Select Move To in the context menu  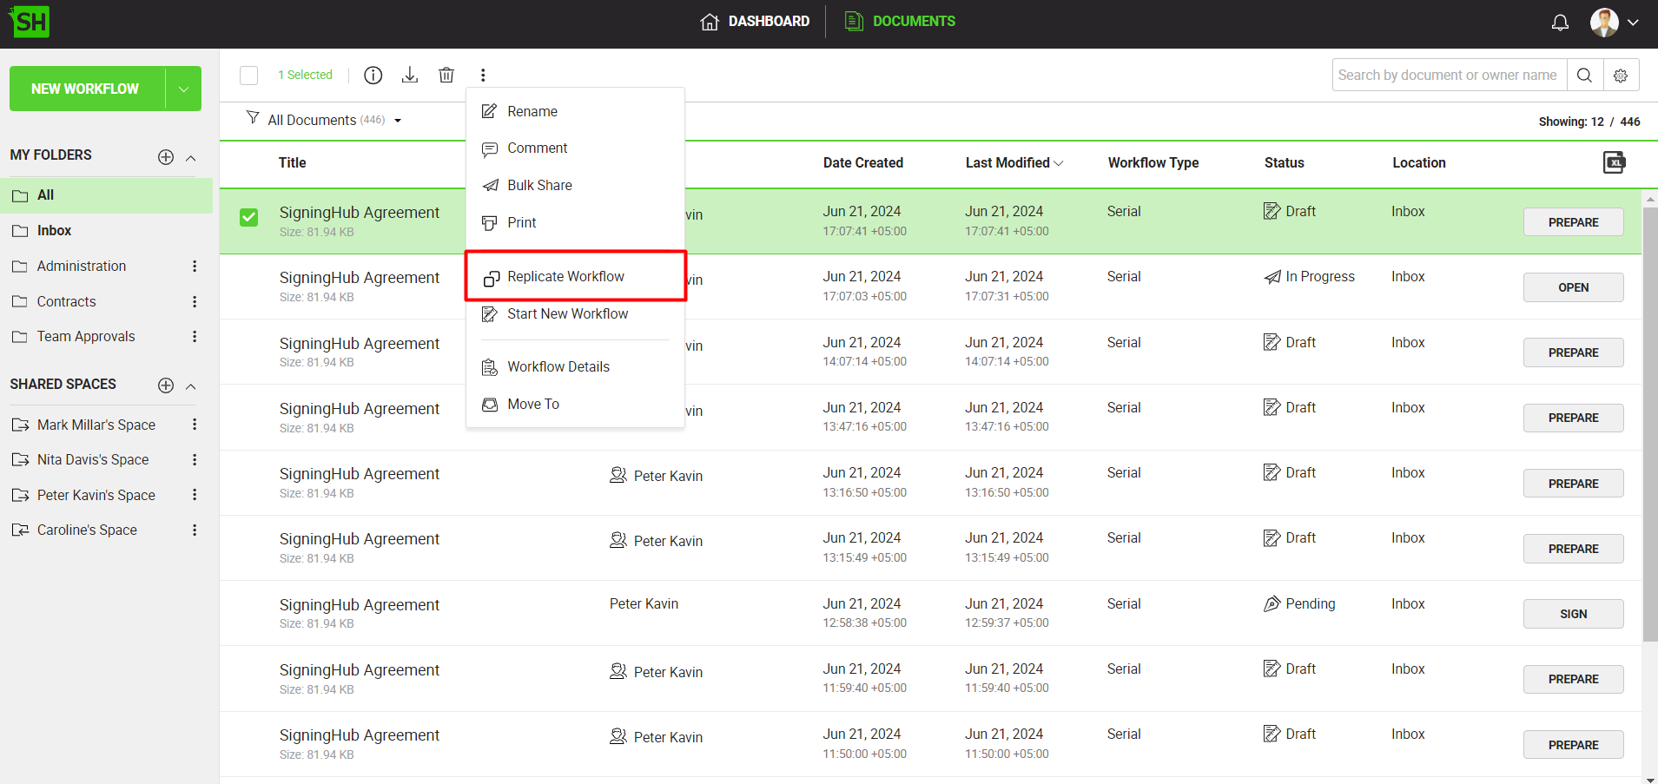[532, 404]
